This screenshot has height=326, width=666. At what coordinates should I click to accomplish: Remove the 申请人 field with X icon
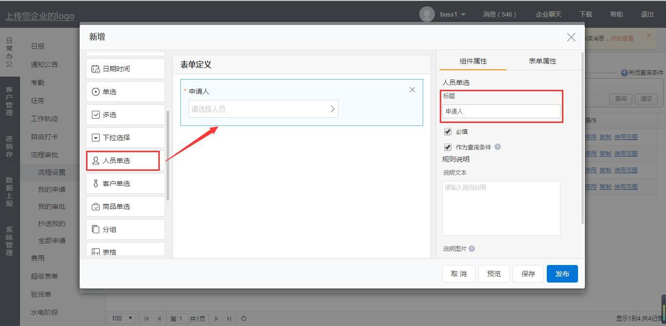[412, 90]
